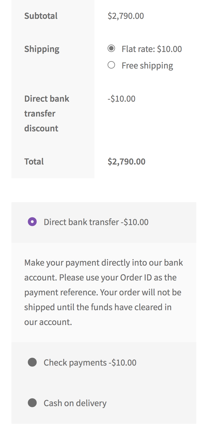
Task: Click "our account." ending the payment instructions
Action: pyautogui.click(x=48, y=322)
